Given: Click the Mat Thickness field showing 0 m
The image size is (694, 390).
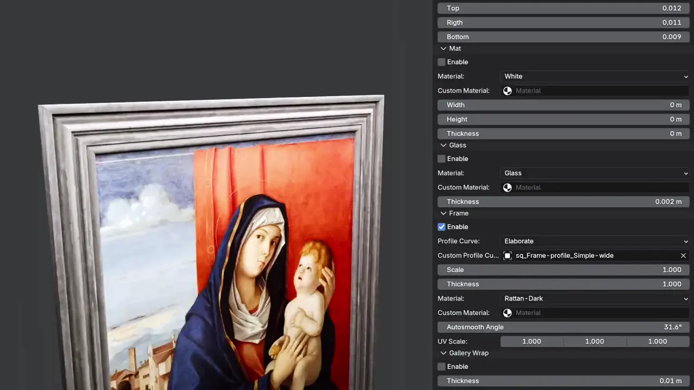Looking at the screenshot, I should [x=563, y=134].
